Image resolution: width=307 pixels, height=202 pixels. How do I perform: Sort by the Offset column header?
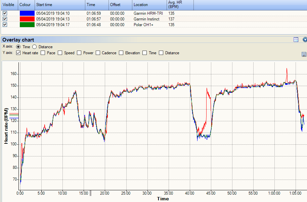click(120, 5)
